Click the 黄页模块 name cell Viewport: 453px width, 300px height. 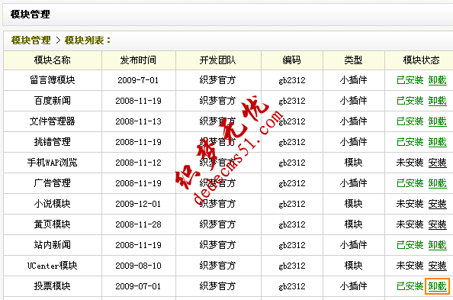pyautogui.click(x=53, y=224)
